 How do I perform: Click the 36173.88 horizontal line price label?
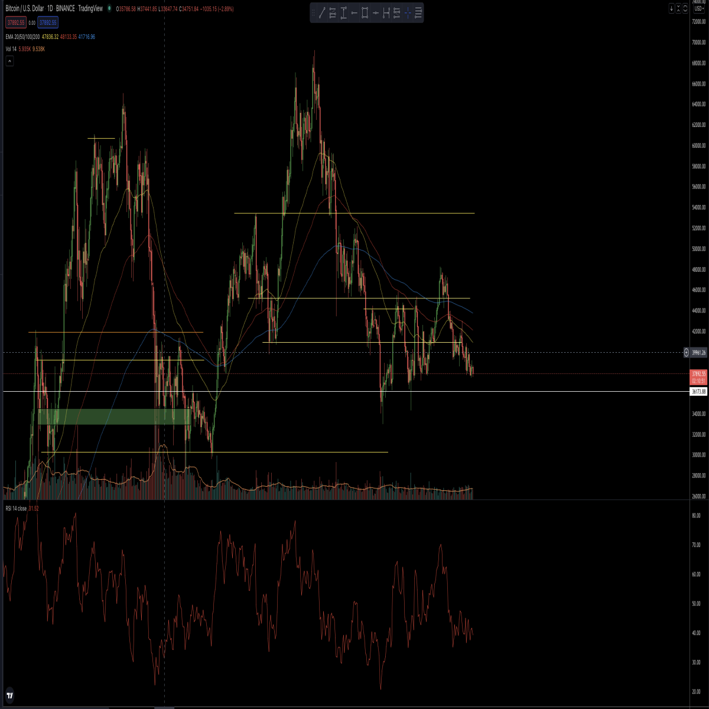pyautogui.click(x=698, y=392)
